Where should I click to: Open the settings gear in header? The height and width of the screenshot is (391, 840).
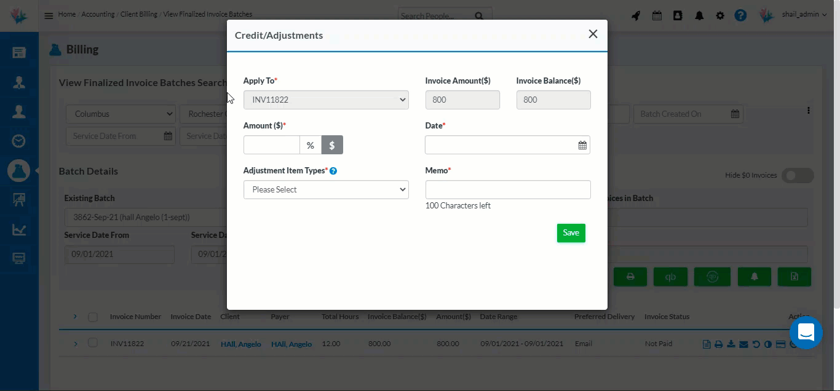pos(720,16)
